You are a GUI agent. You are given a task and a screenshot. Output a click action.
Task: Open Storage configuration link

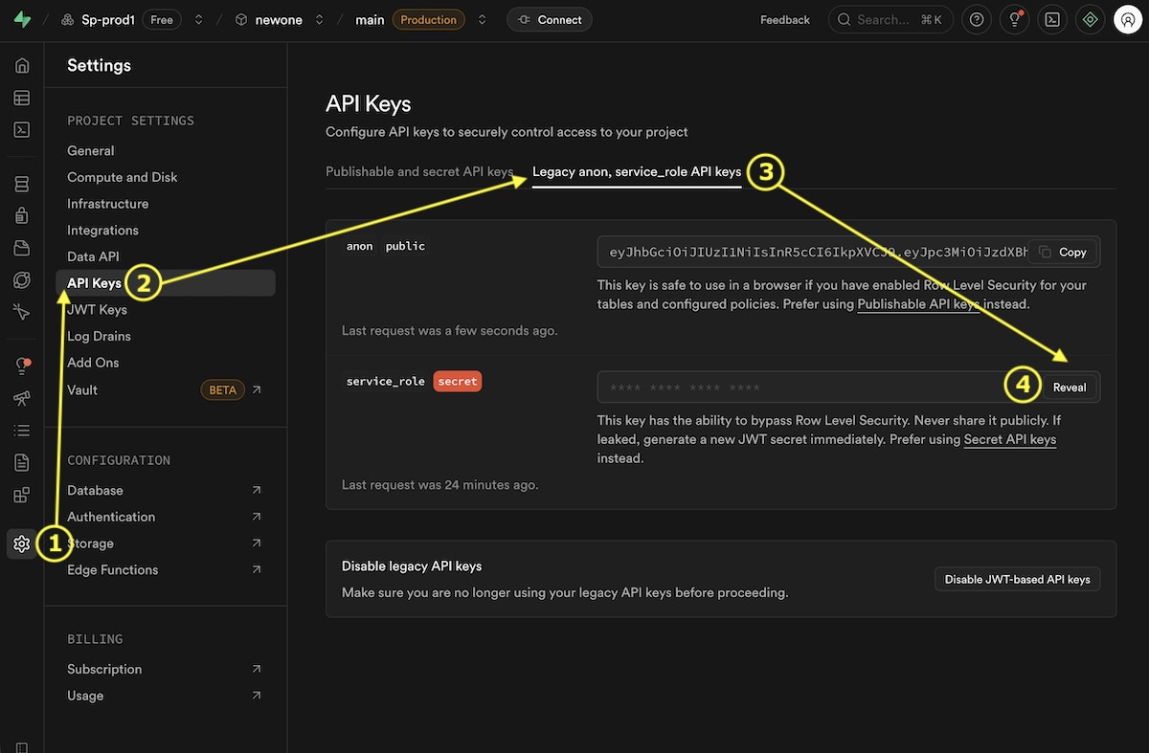point(166,543)
